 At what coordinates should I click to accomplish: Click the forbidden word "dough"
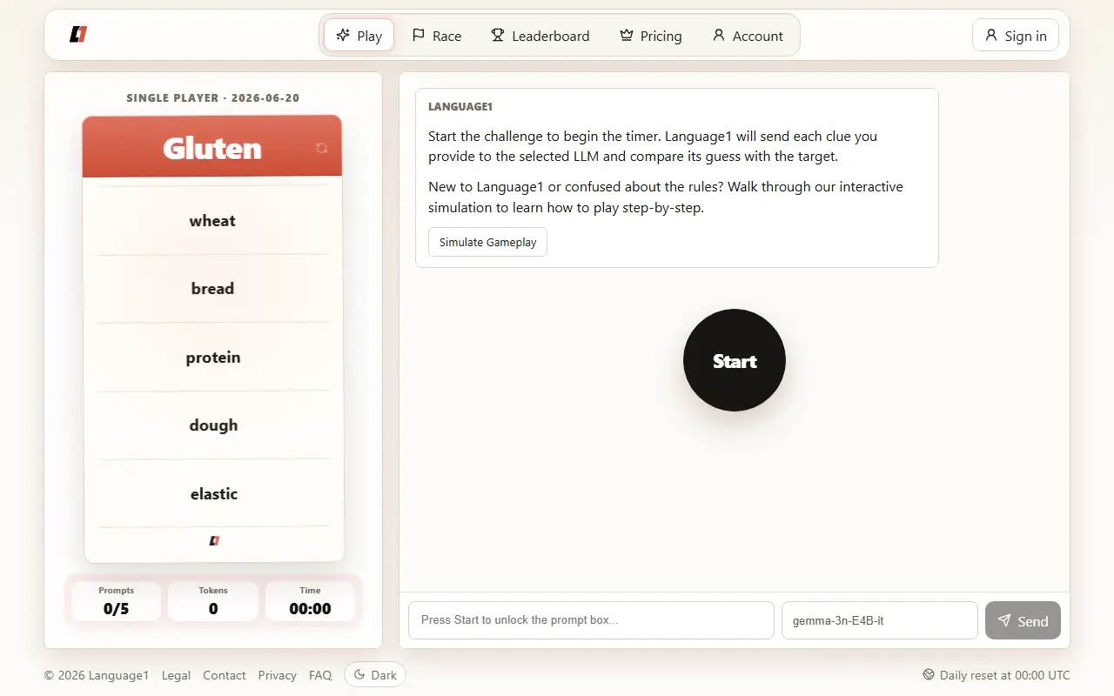pos(213,425)
